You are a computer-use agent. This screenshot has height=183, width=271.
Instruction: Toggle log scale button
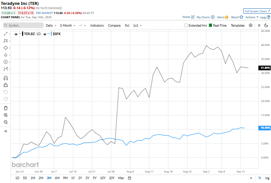click(x=267, y=178)
